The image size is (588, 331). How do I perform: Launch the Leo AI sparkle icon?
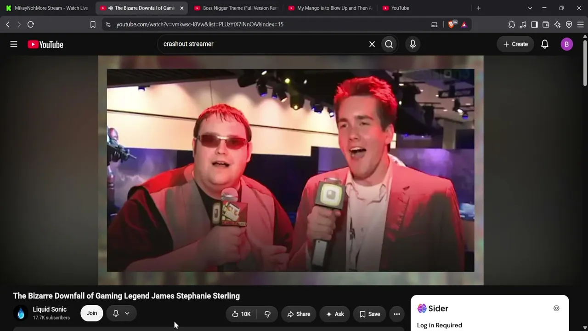(x=558, y=24)
